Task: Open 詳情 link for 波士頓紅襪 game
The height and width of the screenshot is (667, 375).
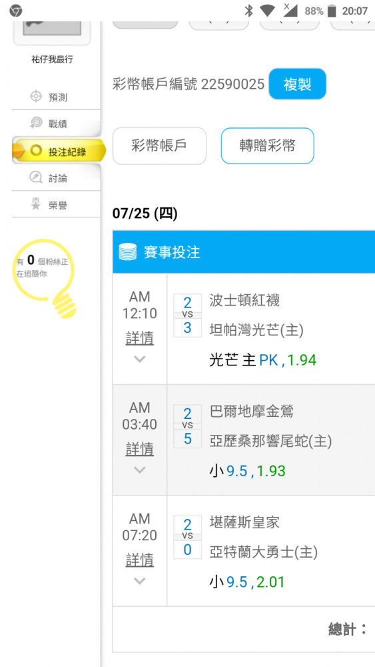Action: [x=139, y=339]
